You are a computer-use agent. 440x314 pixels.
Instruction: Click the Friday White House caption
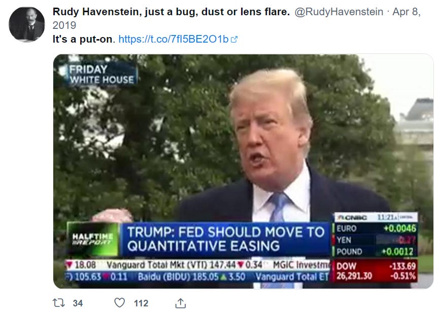pyautogui.click(x=98, y=74)
